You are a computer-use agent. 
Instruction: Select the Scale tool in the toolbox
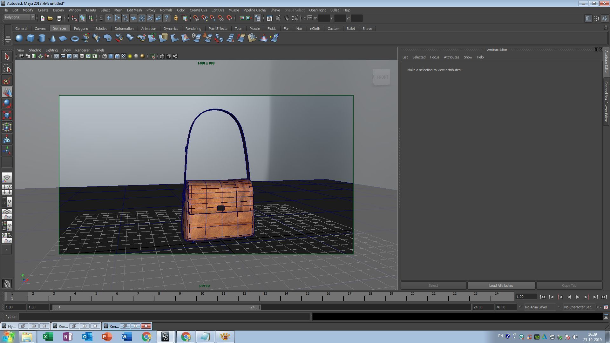tap(7, 116)
